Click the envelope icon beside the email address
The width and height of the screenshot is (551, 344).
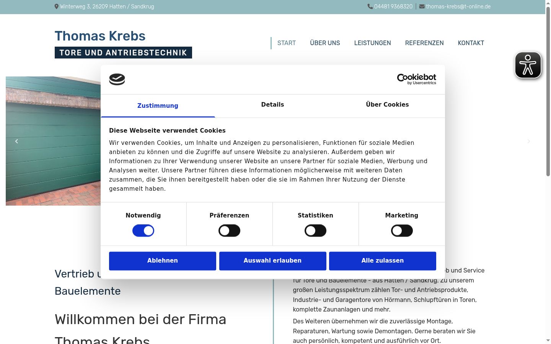click(x=422, y=6)
